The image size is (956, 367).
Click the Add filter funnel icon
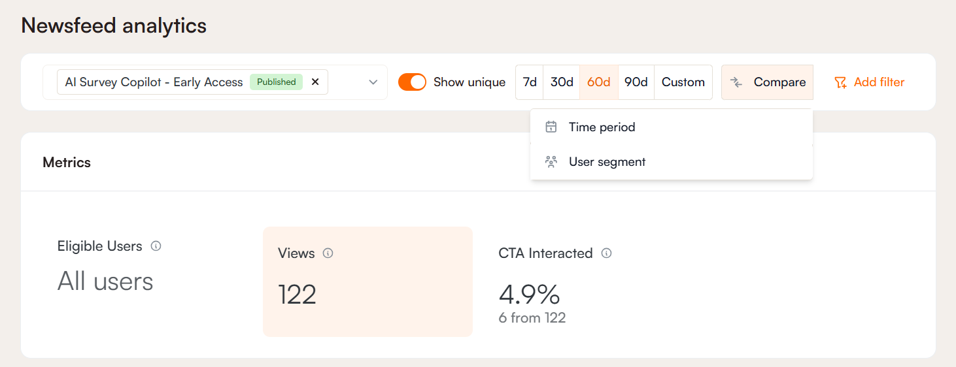[x=840, y=82]
